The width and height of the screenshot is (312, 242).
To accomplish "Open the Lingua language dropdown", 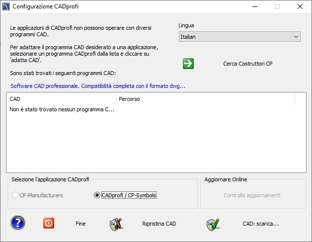I will click(239, 37).
